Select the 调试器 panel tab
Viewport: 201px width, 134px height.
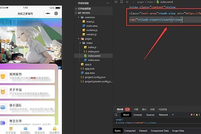(x=120, y=109)
